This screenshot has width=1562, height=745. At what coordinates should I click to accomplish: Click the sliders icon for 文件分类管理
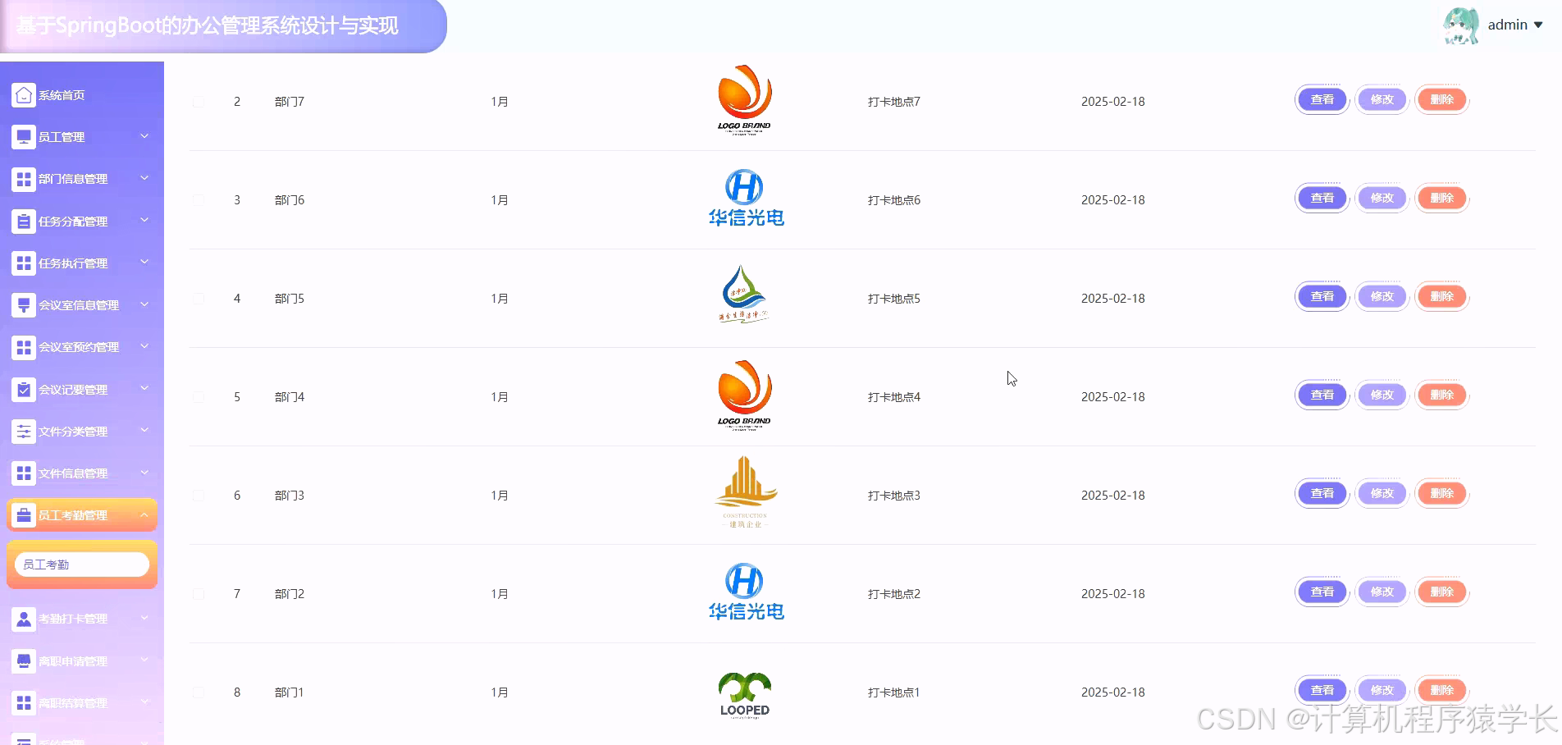point(24,432)
